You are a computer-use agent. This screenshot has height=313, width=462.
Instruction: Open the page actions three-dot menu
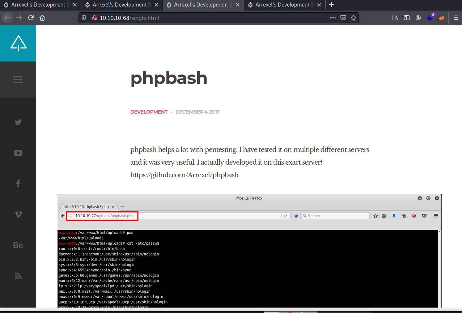pyautogui.click(x=333, y=18)
